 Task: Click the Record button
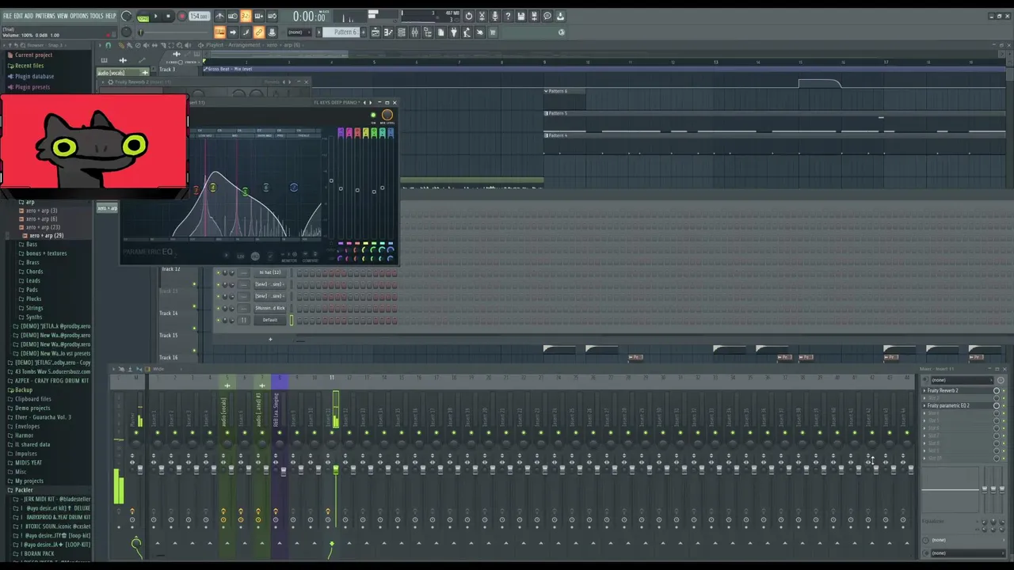pyautogui.click(x=182, y=16)
